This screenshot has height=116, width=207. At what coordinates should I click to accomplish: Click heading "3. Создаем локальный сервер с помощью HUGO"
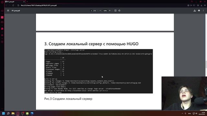(91, 44)
